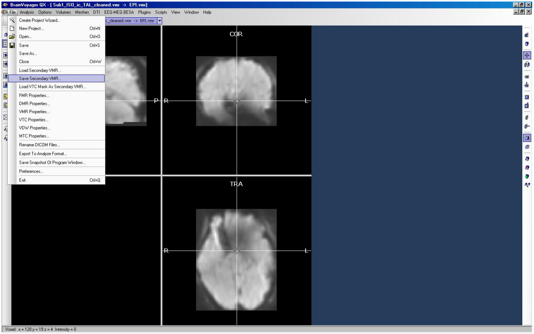Image resolution: width=534 pixels, height=334 pixels.
Task: Select Save As... menu entry
Action: pos(56,54)
